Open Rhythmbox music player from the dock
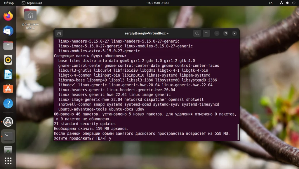Image resolution: width=299 pixels, height=169 pixels. [8, 60]
